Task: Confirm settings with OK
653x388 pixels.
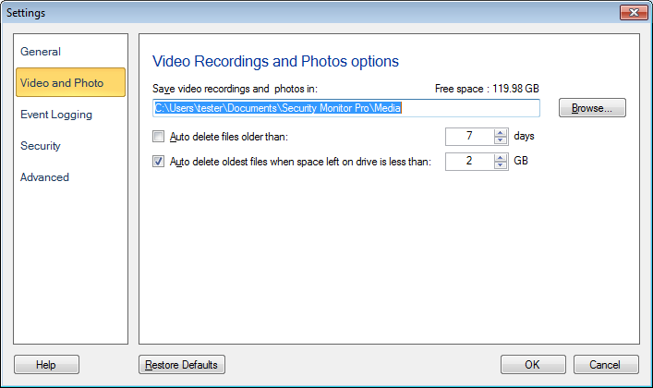Action: pos(533,365)
